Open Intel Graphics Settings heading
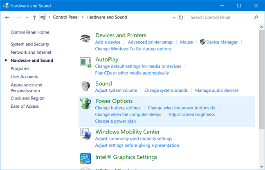This screenshot has width=265, height=170. [126, 157]
